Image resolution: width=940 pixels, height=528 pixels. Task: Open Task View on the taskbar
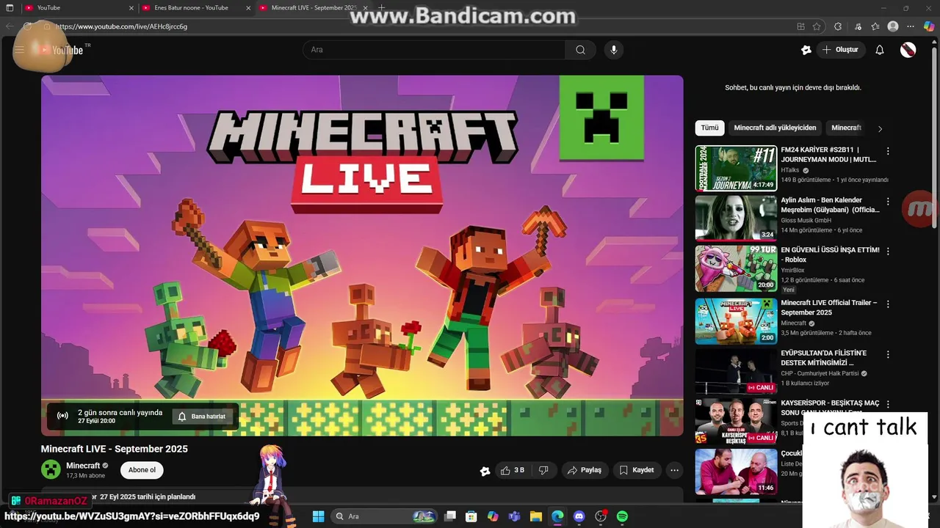[x=450, y=516]
